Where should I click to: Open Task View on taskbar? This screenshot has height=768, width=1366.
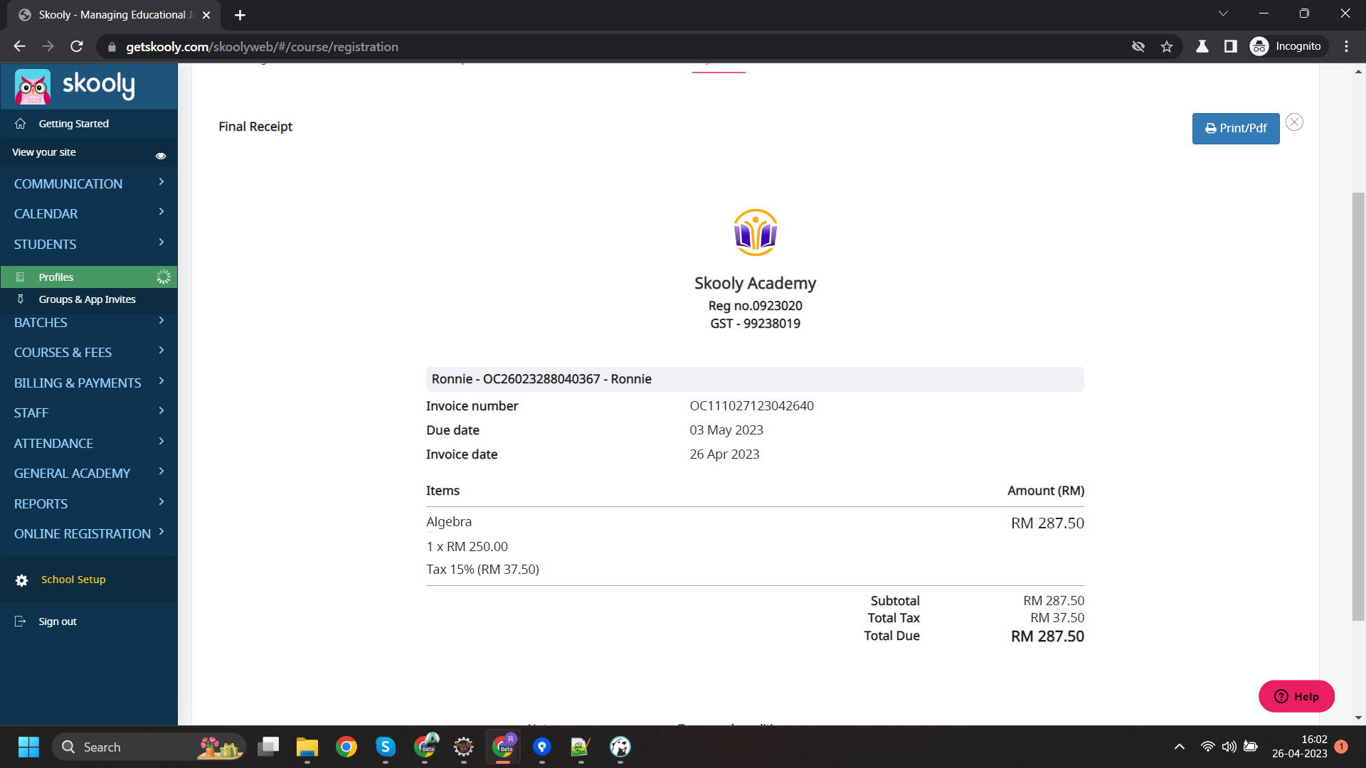click(x=268, y=747)
